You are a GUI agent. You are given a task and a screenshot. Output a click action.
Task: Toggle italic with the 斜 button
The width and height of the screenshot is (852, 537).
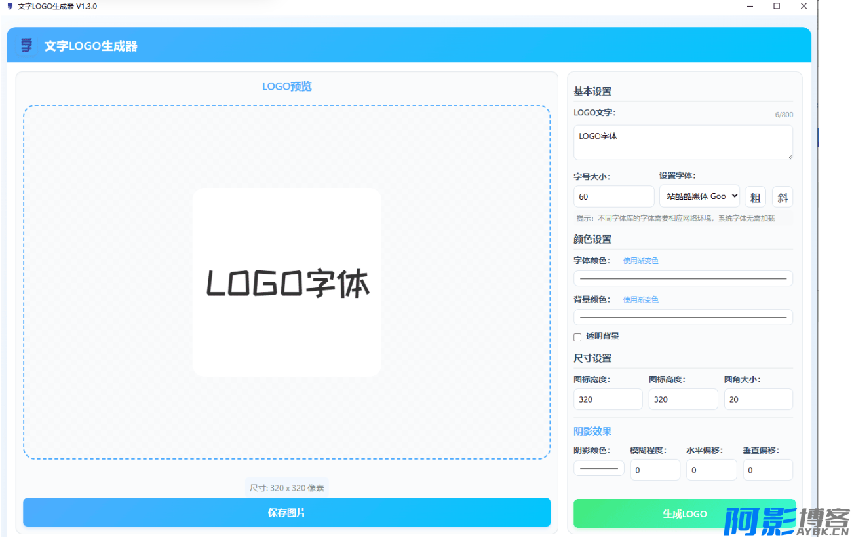pyautogui.click(x=783, y=197)
